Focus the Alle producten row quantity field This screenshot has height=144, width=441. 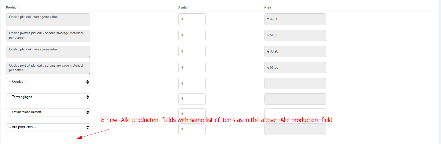coord(192,129)
